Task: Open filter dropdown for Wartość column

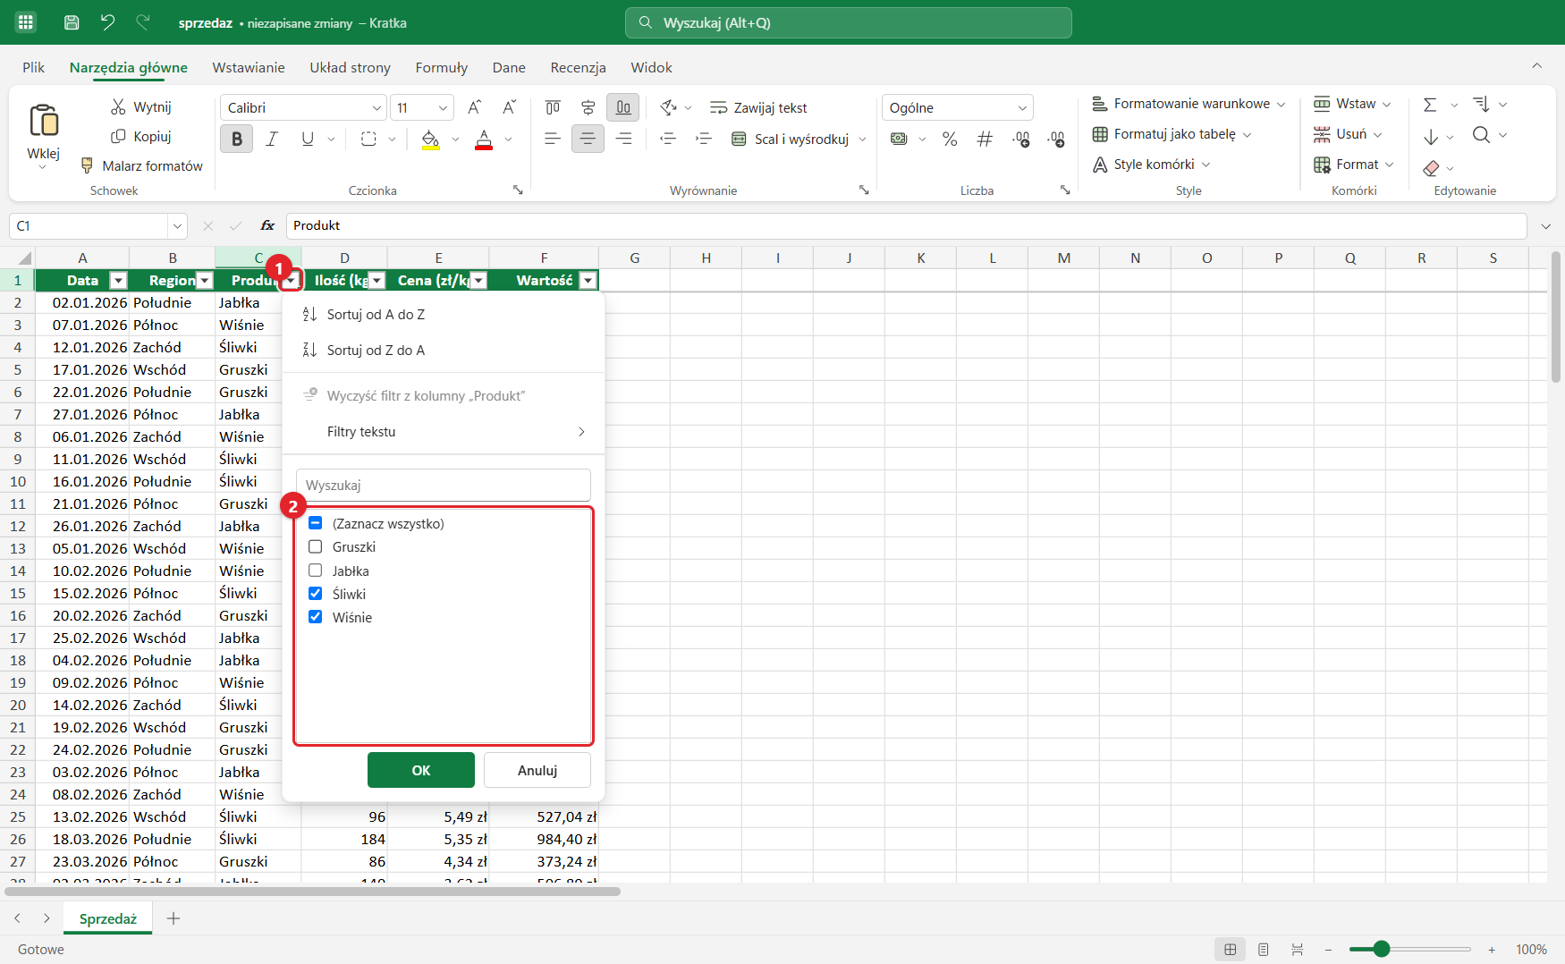Action: pyautogui.click(x=588, y=281)
